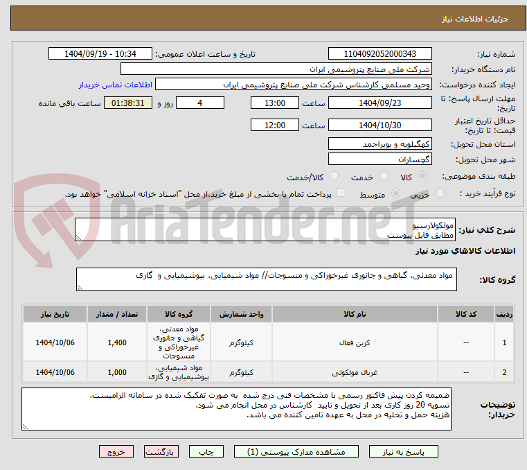Screen dimensions: 527x470
Task: Select the 'کالا/خدمت' radio button
Action: pos(334,176)
